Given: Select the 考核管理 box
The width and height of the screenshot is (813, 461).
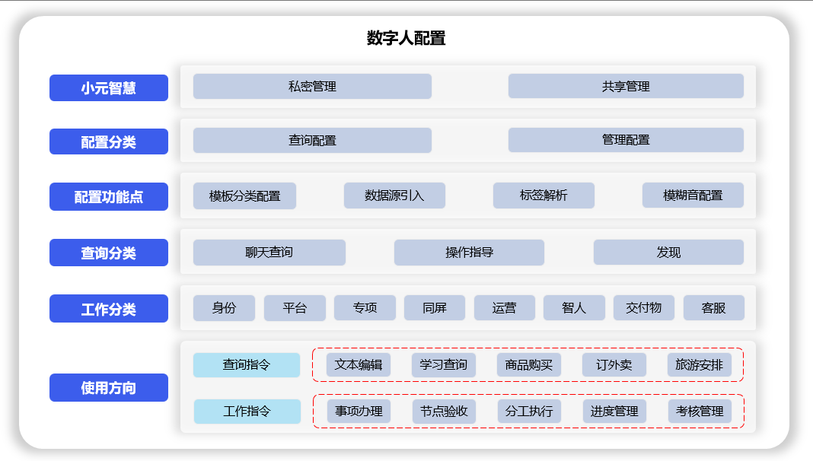Looking at the screenshot, I should pyautogui.click(x=700, y=412).
